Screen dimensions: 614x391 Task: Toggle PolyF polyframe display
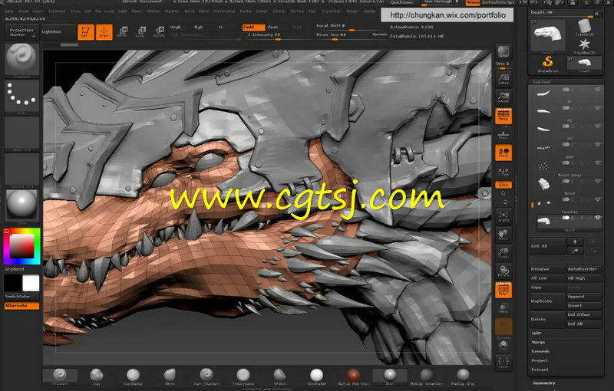pyautogui.click(x=503, y=290)
